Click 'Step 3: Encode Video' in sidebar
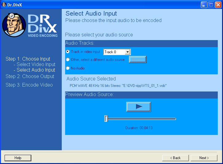 click(29, 85)
